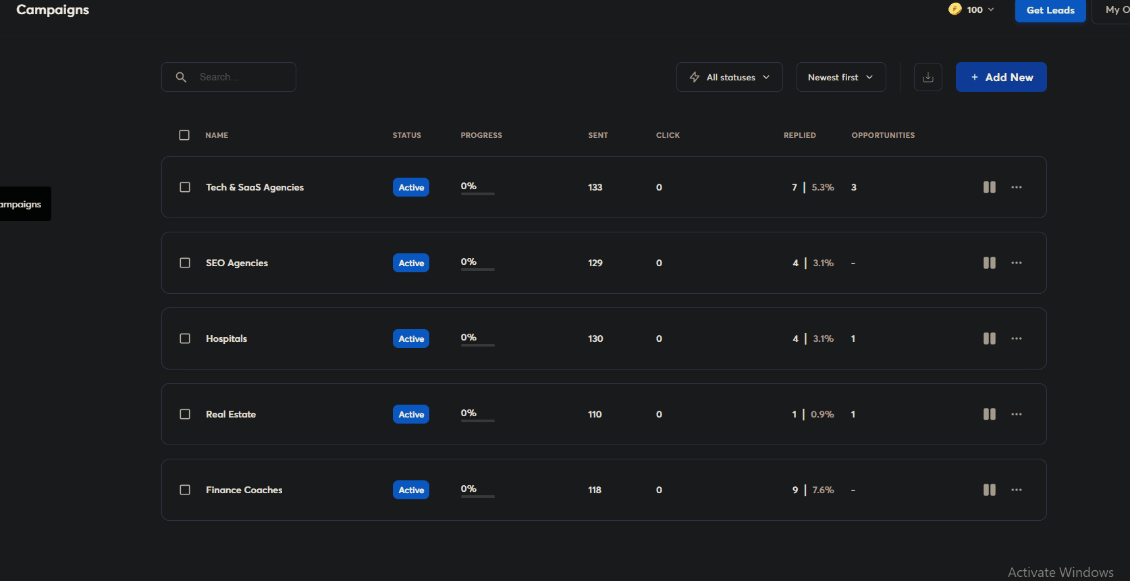Pause the Hospitals campaign
Image resolution: width=1130 pixels, height=581 pixels.
point(989,338)
